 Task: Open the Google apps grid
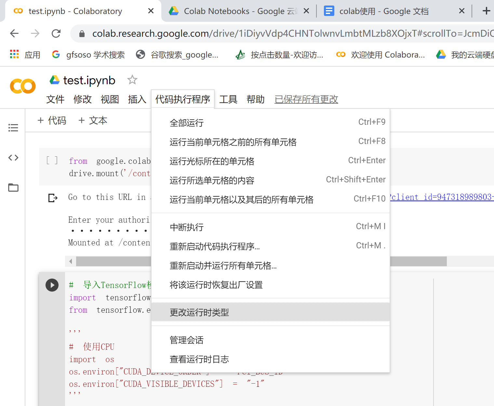(14, 54)
